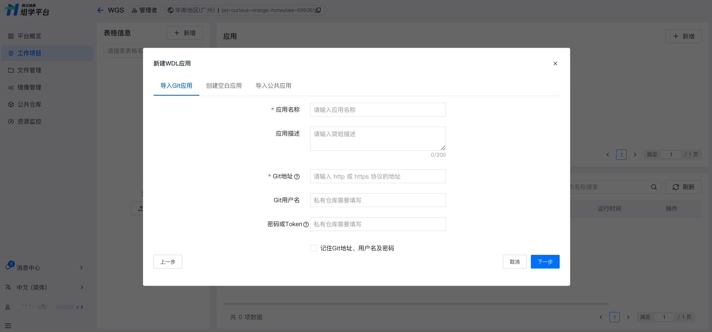Image resolution: width=712 pixels, height=332 pixels.
Task: Click the back arrow next to WGS
Action: tap(100, 10)
